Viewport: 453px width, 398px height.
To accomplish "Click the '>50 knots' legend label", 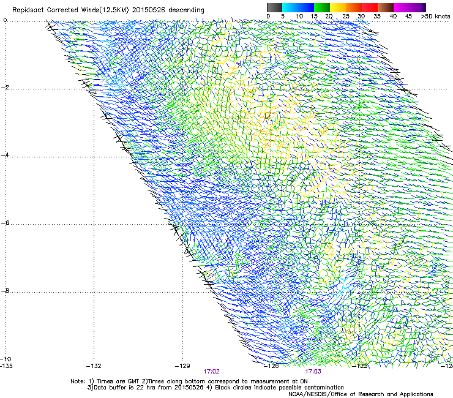I will (x=435, y=16).
